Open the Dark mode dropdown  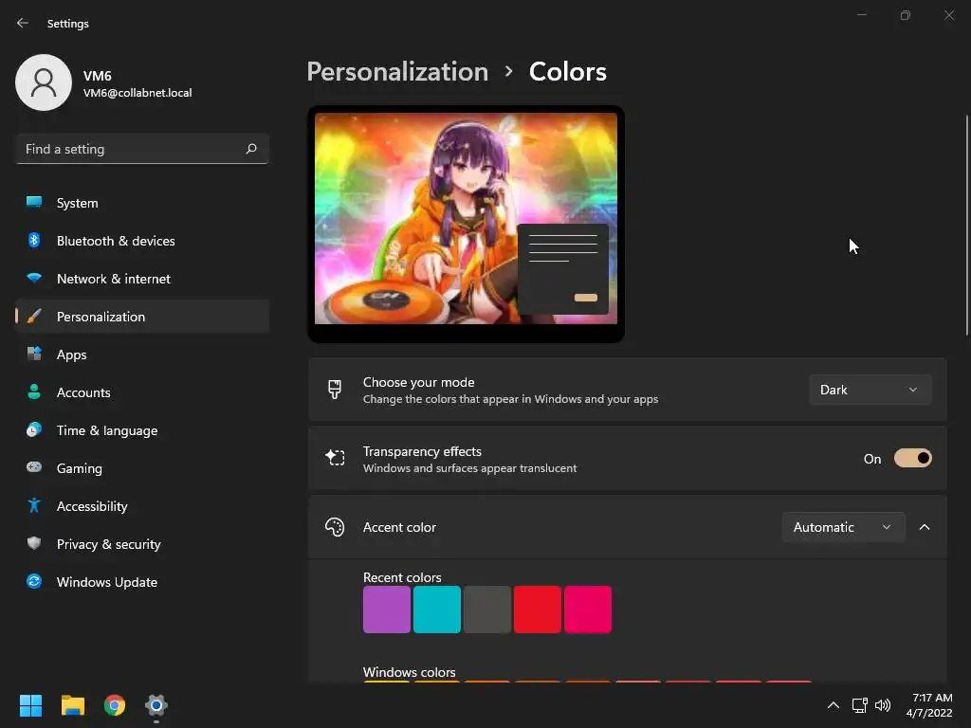870,390
